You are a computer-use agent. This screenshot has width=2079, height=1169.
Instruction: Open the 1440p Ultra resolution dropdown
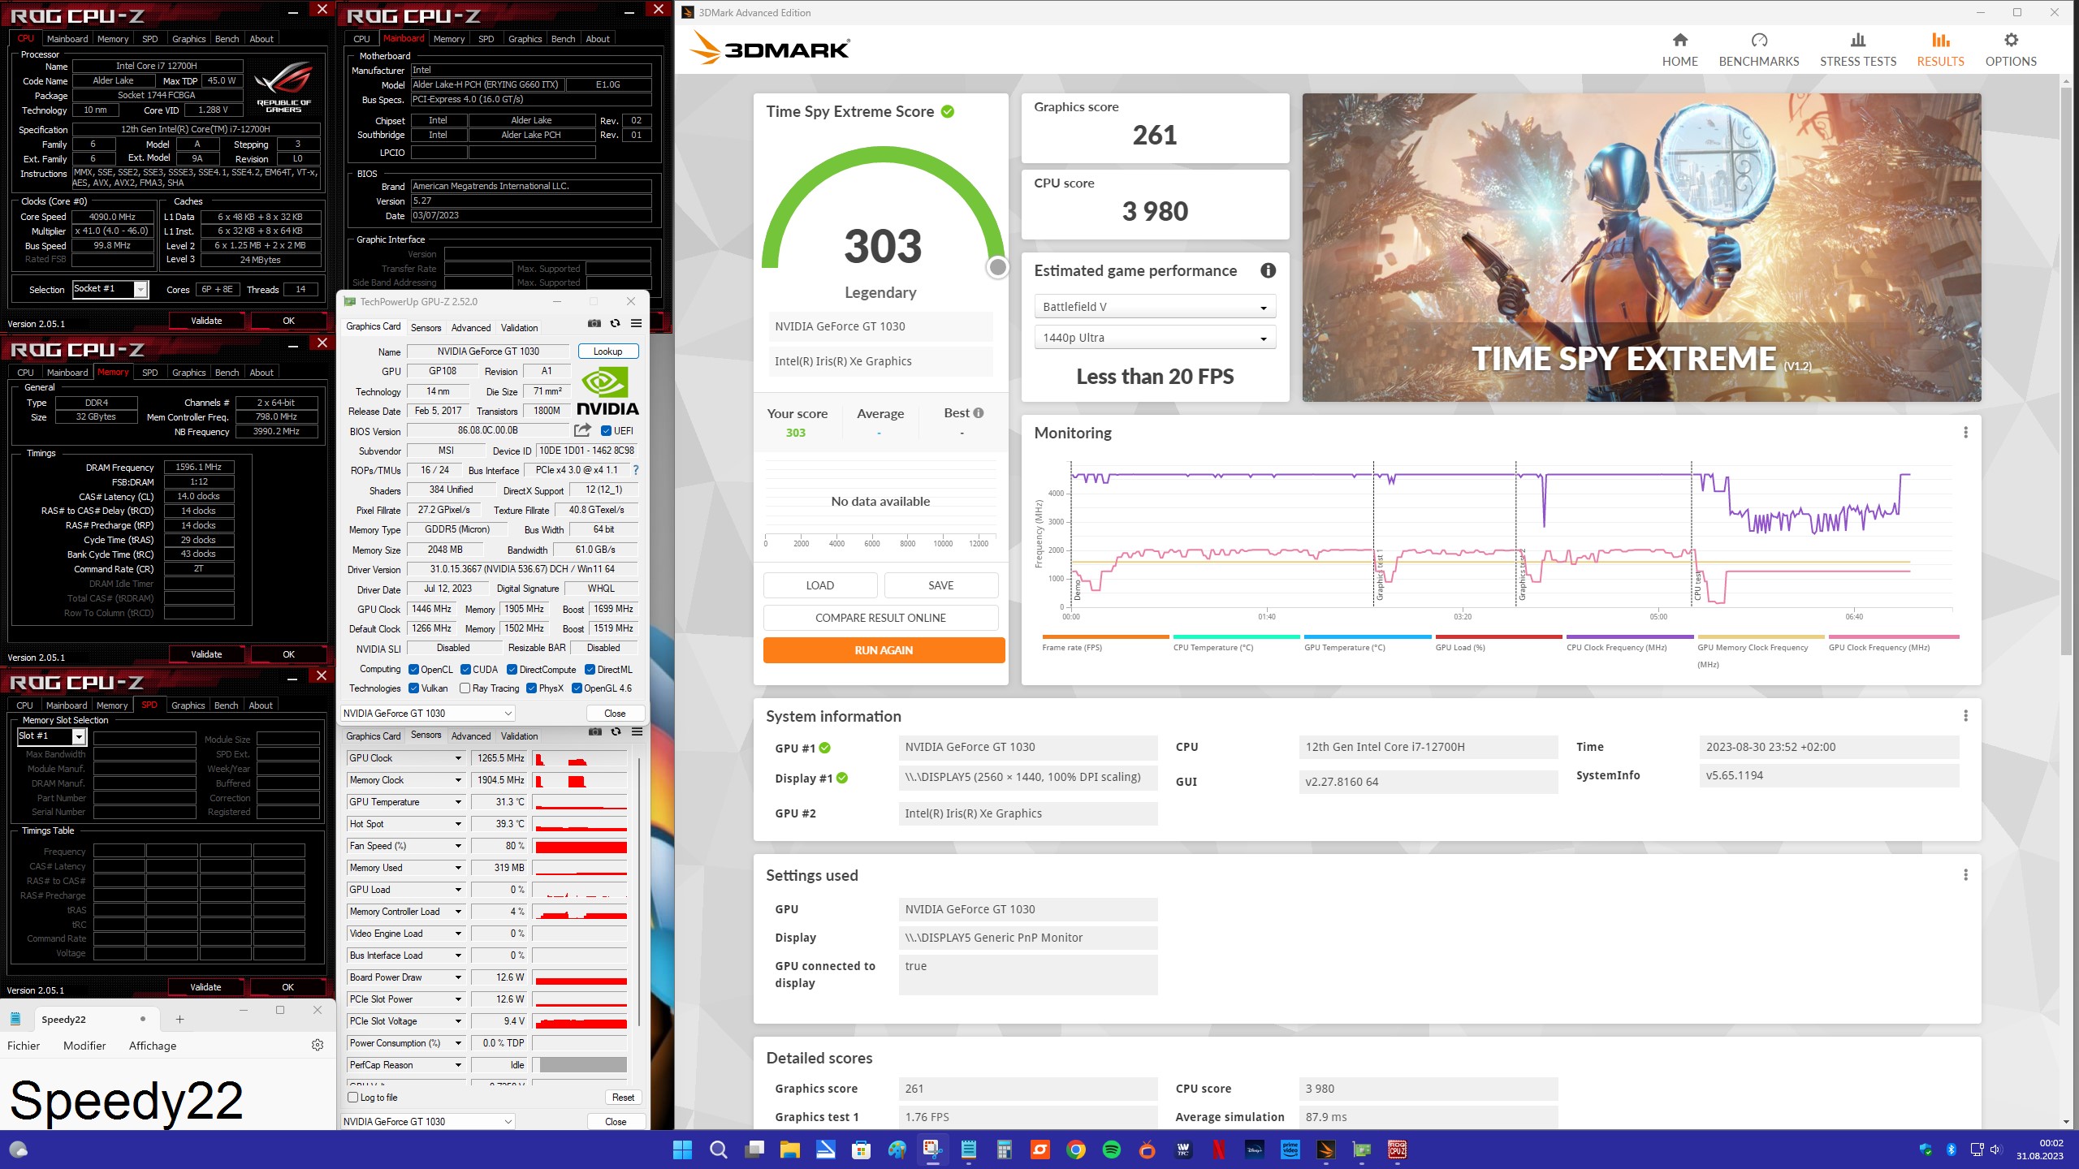[1154, 338]
